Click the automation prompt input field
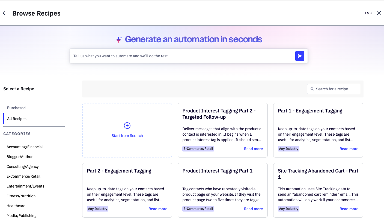 (180, 56)
